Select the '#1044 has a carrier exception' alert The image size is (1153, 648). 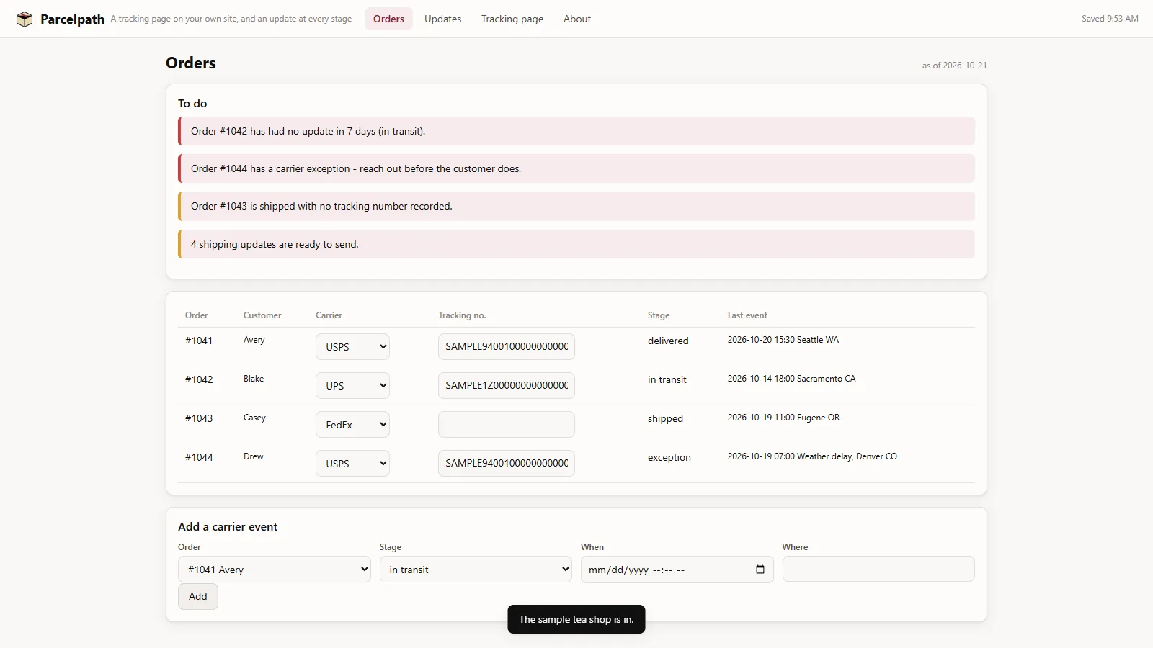pyautogui.click(x=576, y=168)
